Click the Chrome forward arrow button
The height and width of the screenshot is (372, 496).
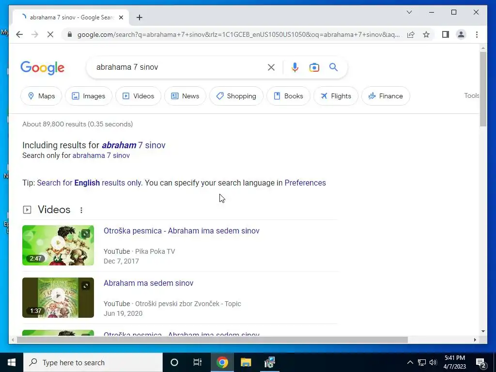[35, 34]
